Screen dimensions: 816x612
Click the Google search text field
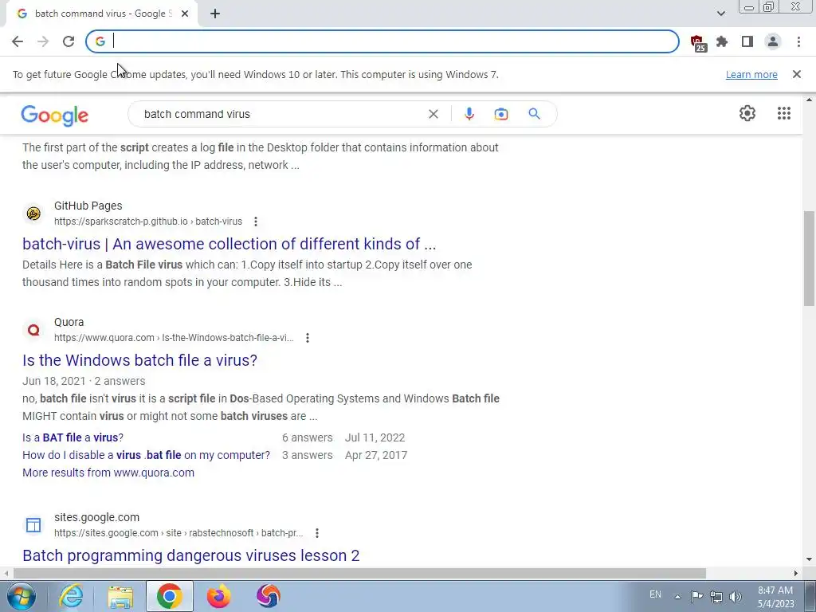(281, 114)
